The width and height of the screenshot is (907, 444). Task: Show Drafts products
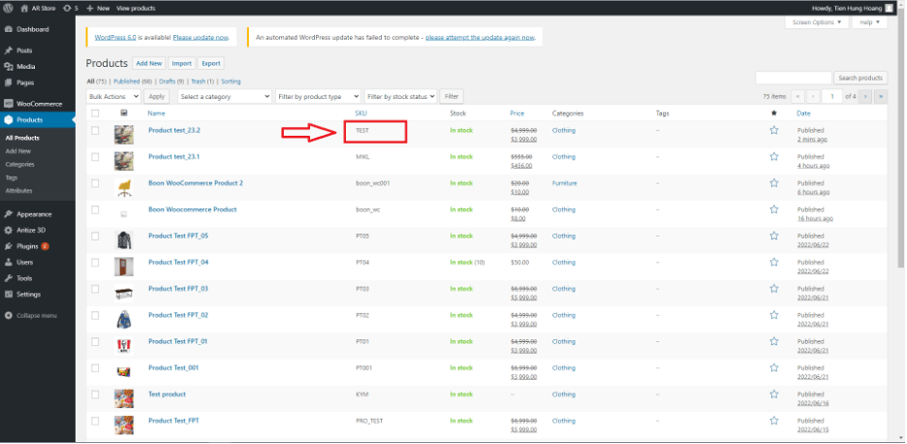pos(168,81)
